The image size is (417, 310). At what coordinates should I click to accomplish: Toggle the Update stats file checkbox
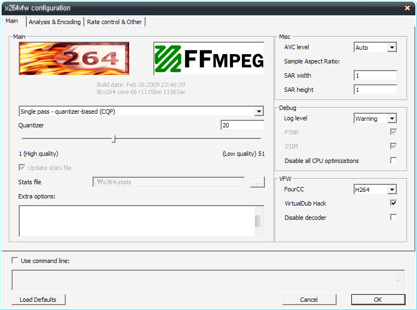pyautogui.click(x=22, y=168)
